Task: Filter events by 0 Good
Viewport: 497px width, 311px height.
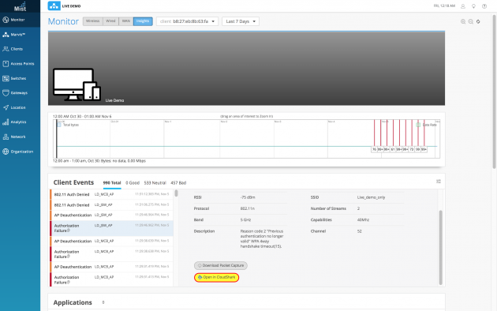Action: [x=133, y=183]
